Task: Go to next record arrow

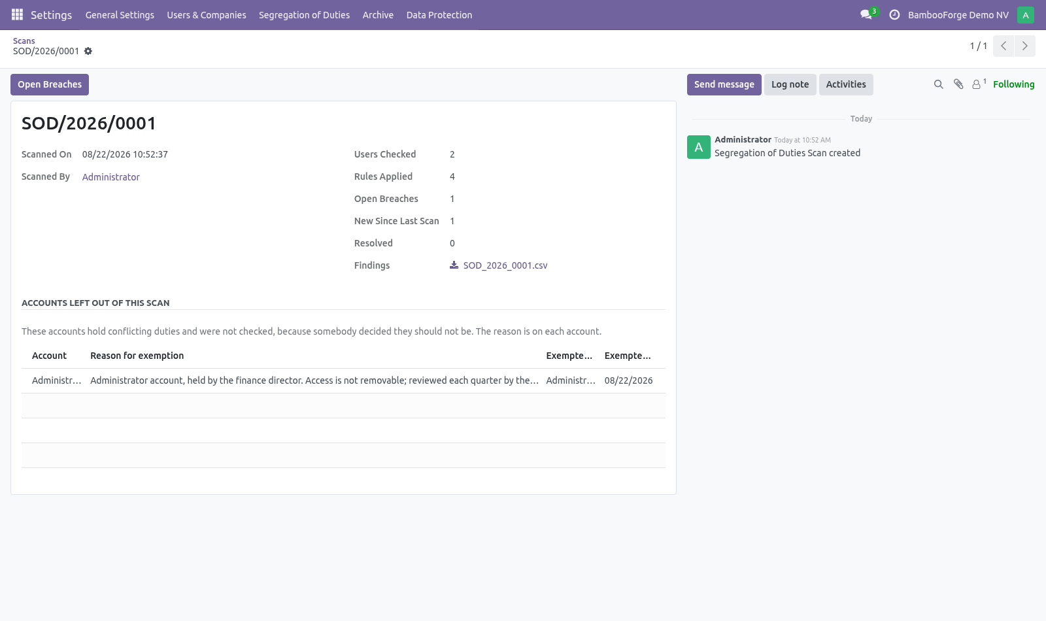Action: (x=1025, y=46)
